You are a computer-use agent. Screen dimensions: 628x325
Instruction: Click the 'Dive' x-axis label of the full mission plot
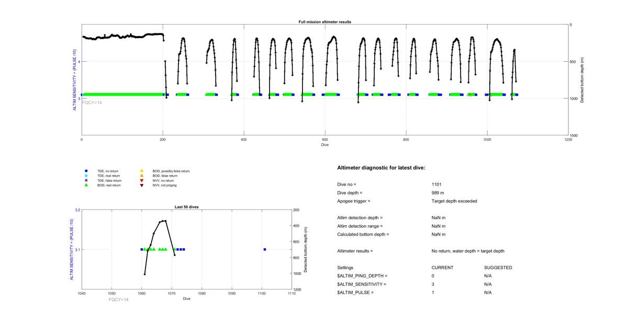click(325, 145)
